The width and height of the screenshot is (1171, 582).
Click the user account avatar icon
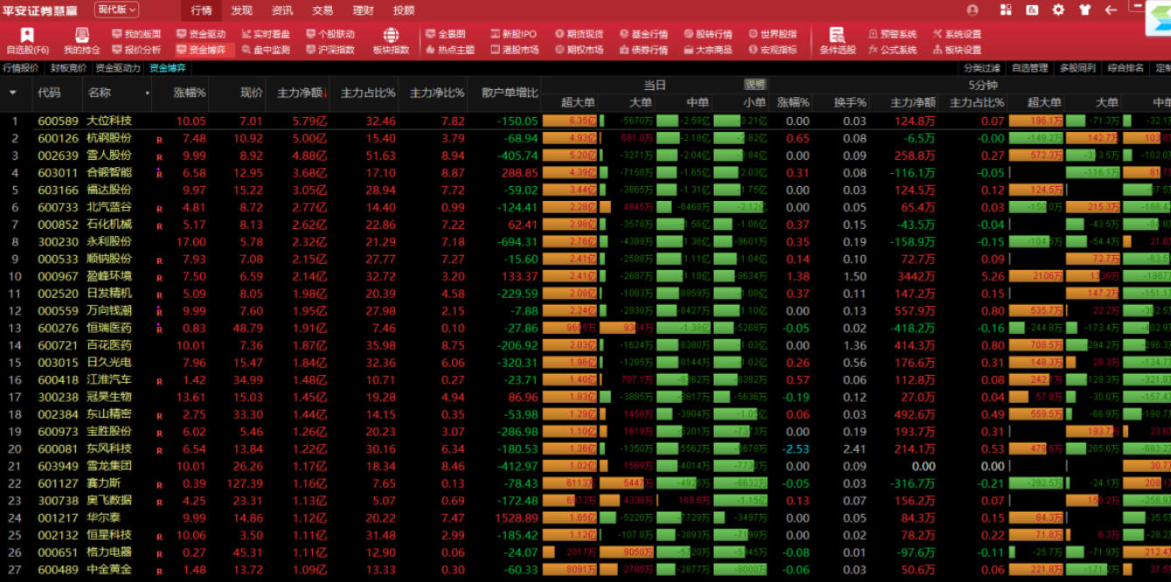(973, 10)
